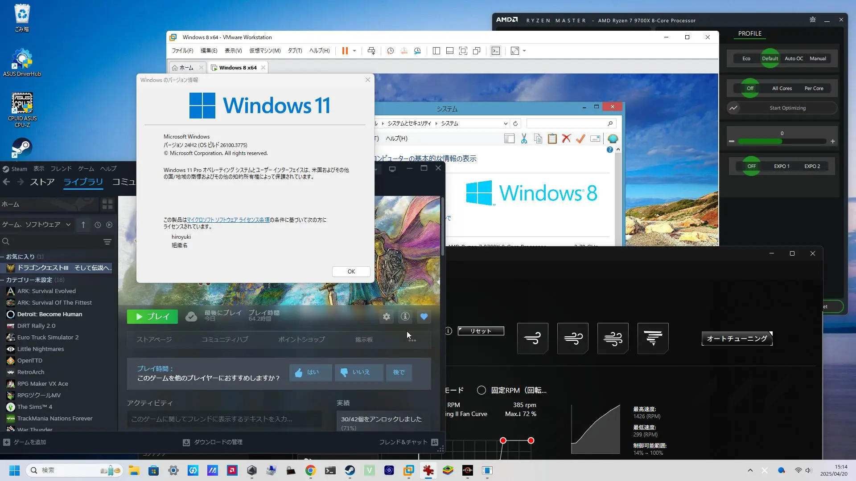Click OK in Windows version dialog
856x481 pixels.
coord(351,272)
